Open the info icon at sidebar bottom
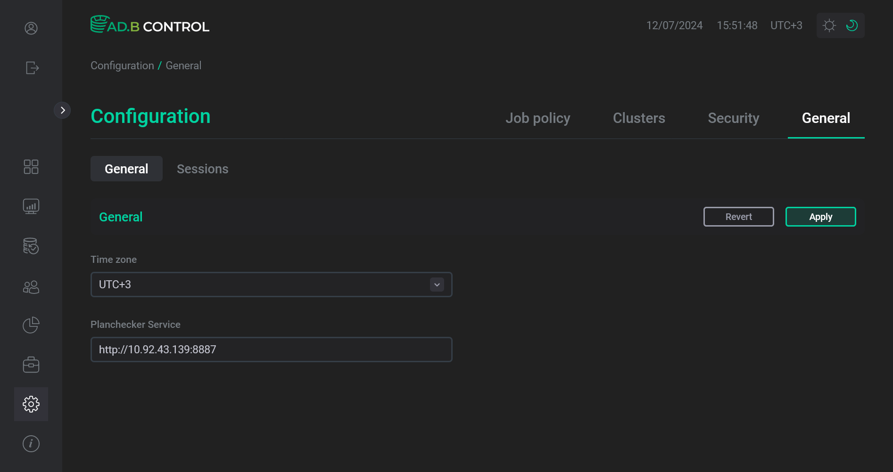 click(31, 444)
